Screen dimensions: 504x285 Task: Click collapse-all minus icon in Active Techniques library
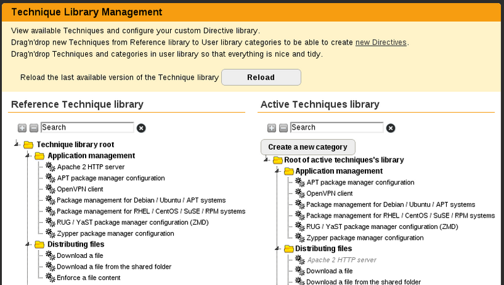click(283, 128)
